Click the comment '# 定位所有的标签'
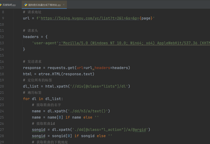This screenshot has height=144, width=210. 38,80
